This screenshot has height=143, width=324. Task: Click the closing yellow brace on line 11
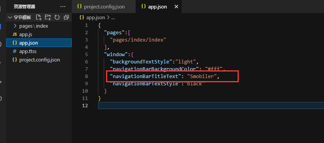click(x=100, y=98)
